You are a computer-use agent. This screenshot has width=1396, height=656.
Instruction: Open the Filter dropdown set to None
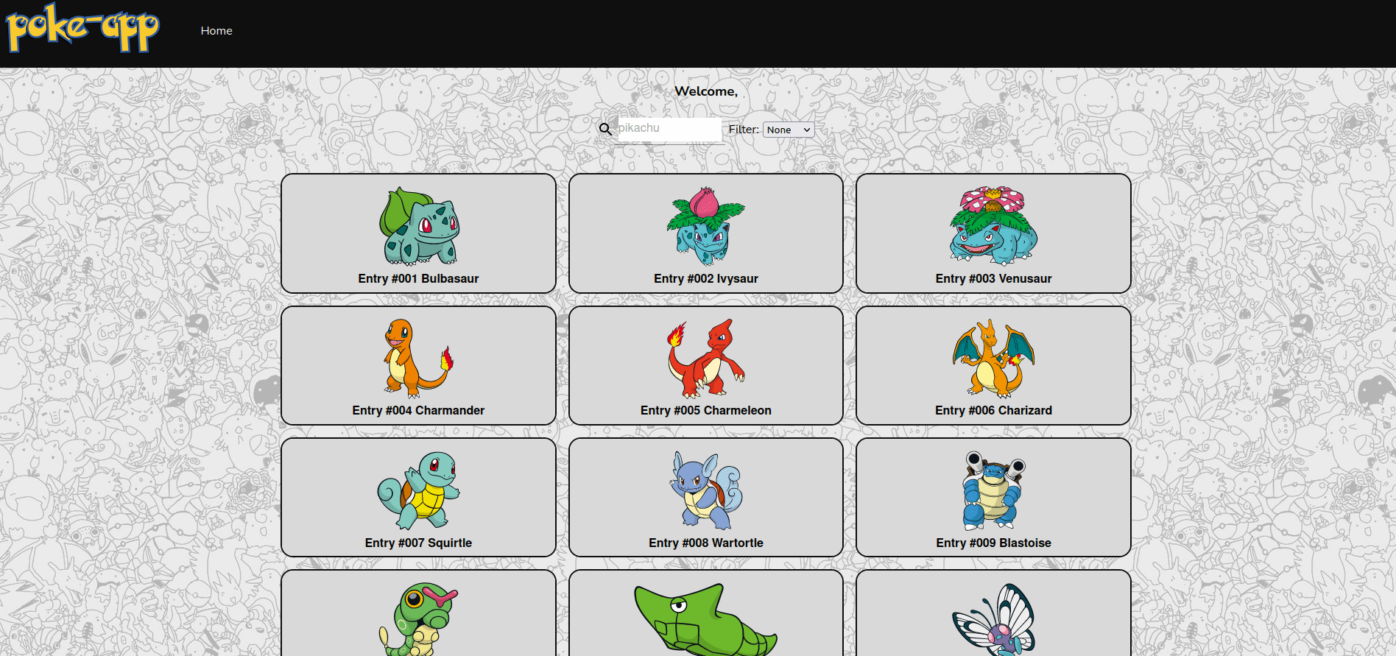coord(789,130)
